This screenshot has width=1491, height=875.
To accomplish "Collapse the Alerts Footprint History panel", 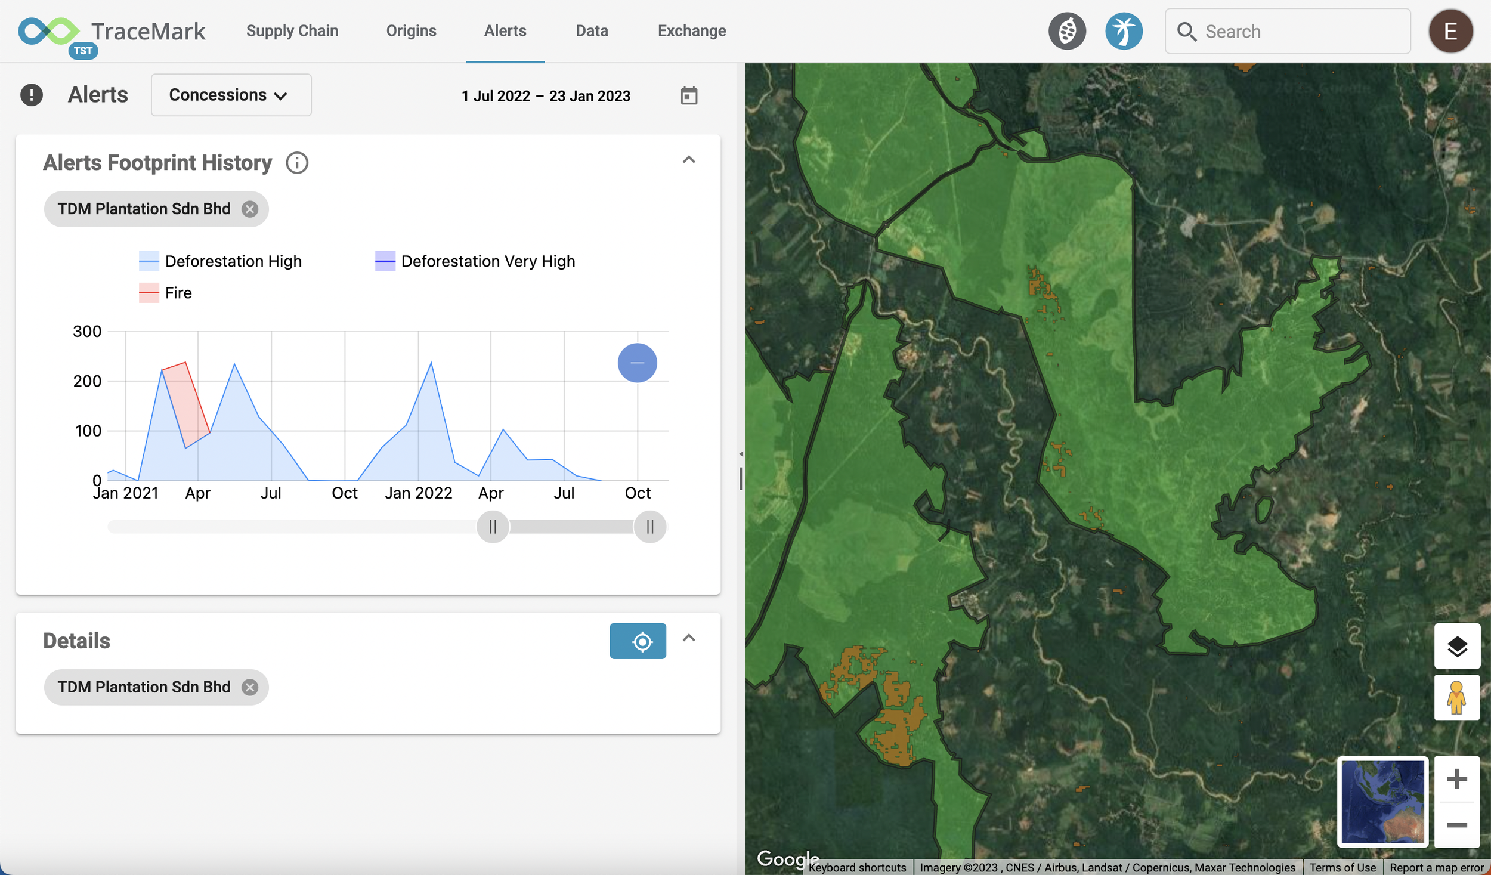I will (x=689, y=160).
